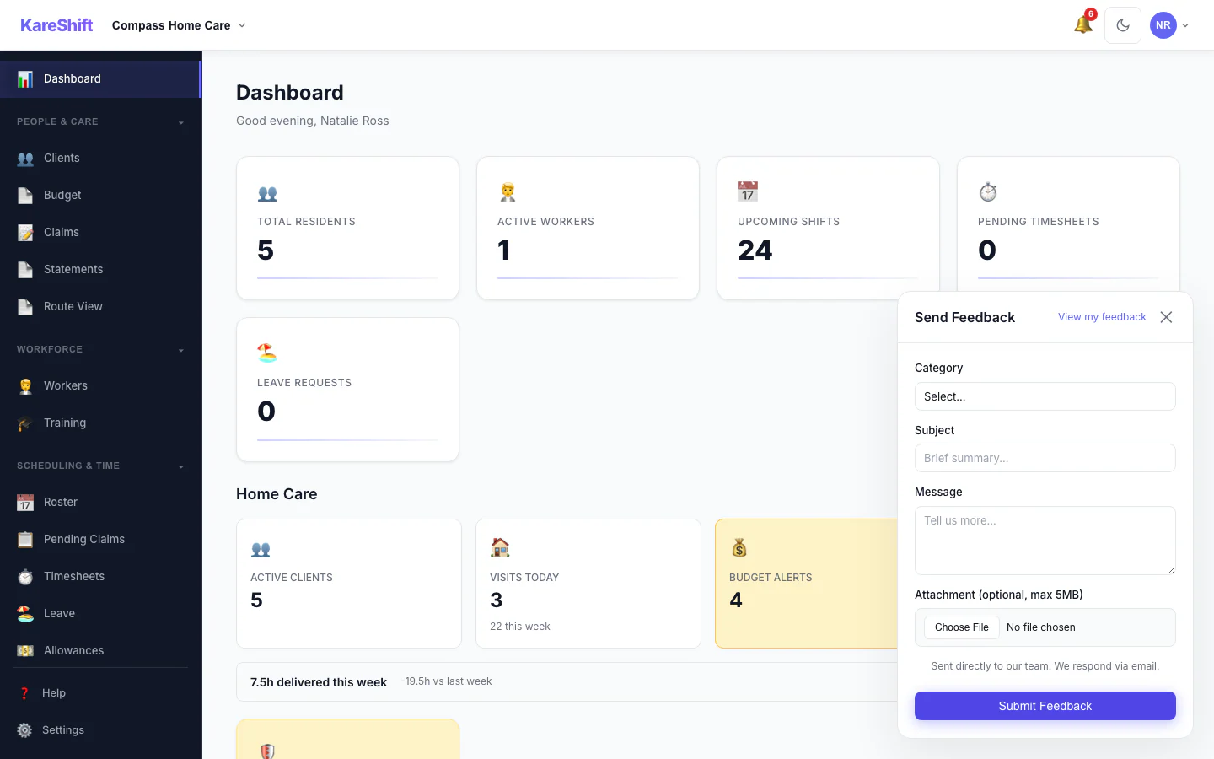
Task: Click the Leave Requests umbrella icon
Action: pyautogui.click(x=267, y=353)
